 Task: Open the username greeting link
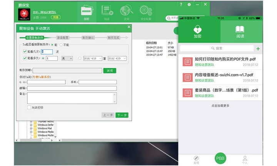point(45,12)
